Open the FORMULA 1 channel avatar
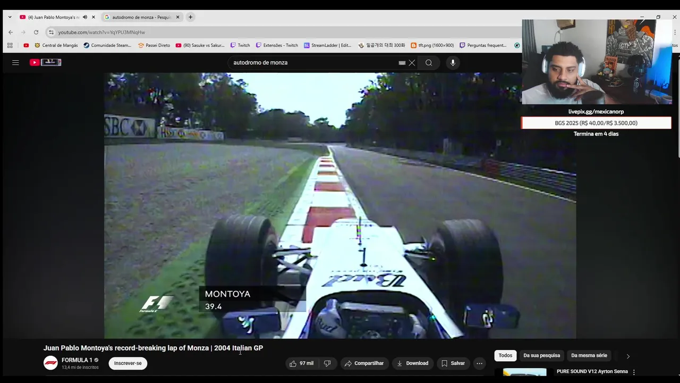Screen dimensions: 680x383 pos(50,363)
